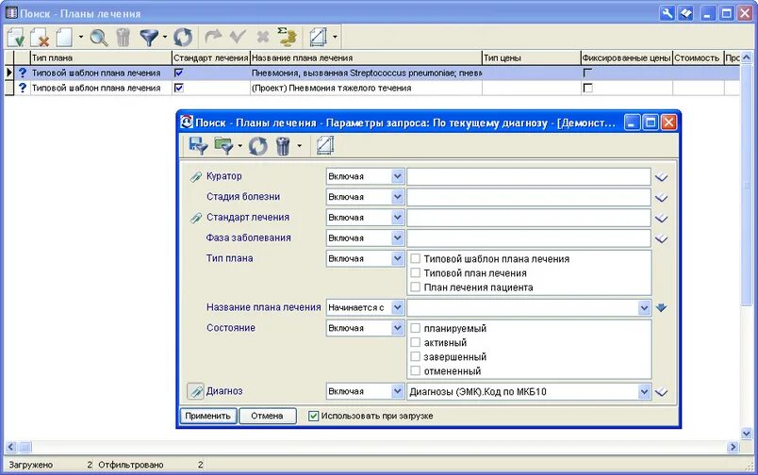The width and height of the screenshot is (758, 475).
Task: Click the magnifying glass search icon
Action: pyautogui.click(x=99, y=37)
